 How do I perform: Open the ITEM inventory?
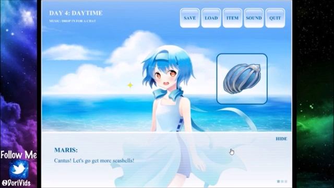(232, 18)
